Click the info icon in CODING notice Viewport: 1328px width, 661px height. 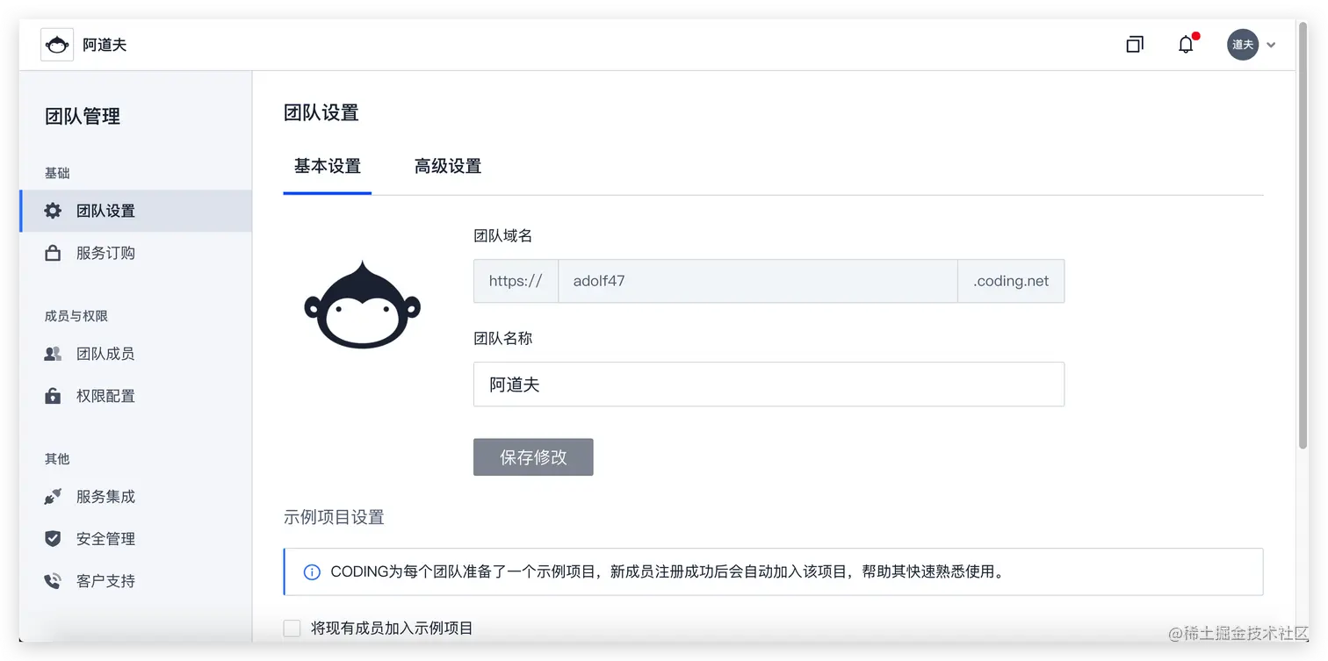click(312, 572)
